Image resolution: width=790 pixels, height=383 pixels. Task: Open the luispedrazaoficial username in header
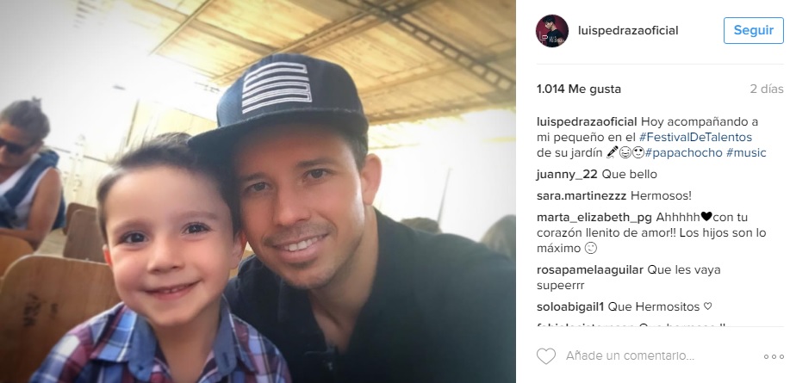pyautogui.click(x=628, y=30)
